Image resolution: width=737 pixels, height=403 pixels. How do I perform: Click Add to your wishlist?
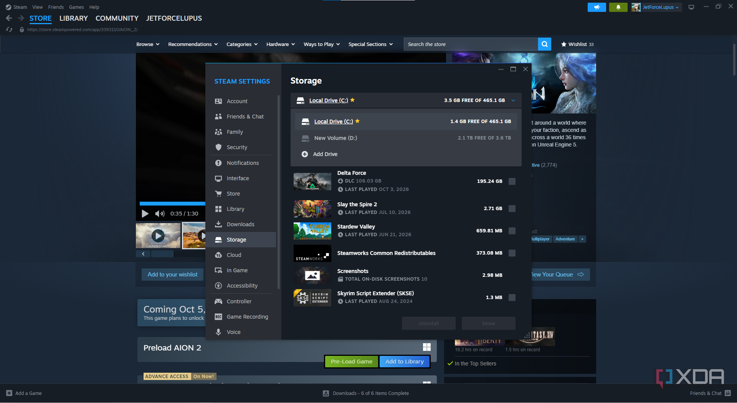(x=172, y=275)
